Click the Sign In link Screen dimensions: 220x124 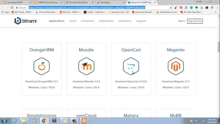click(x=181, y=21)
